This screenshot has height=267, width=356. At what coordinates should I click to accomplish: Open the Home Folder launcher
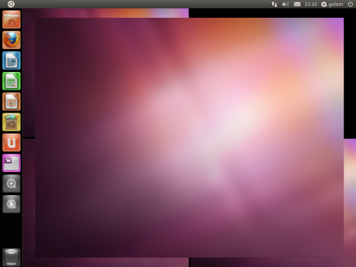pyautogui.click(x=11, y=19)
